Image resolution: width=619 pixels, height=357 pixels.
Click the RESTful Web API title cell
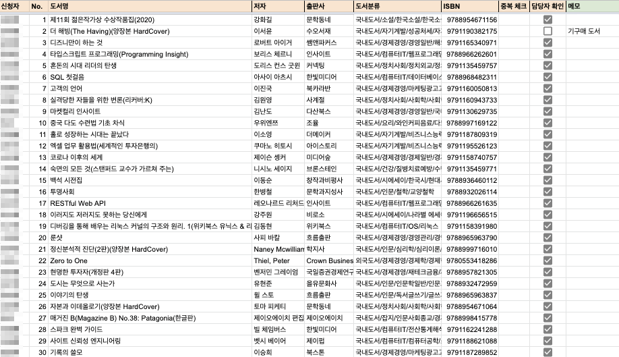click(x=150, y=203)
